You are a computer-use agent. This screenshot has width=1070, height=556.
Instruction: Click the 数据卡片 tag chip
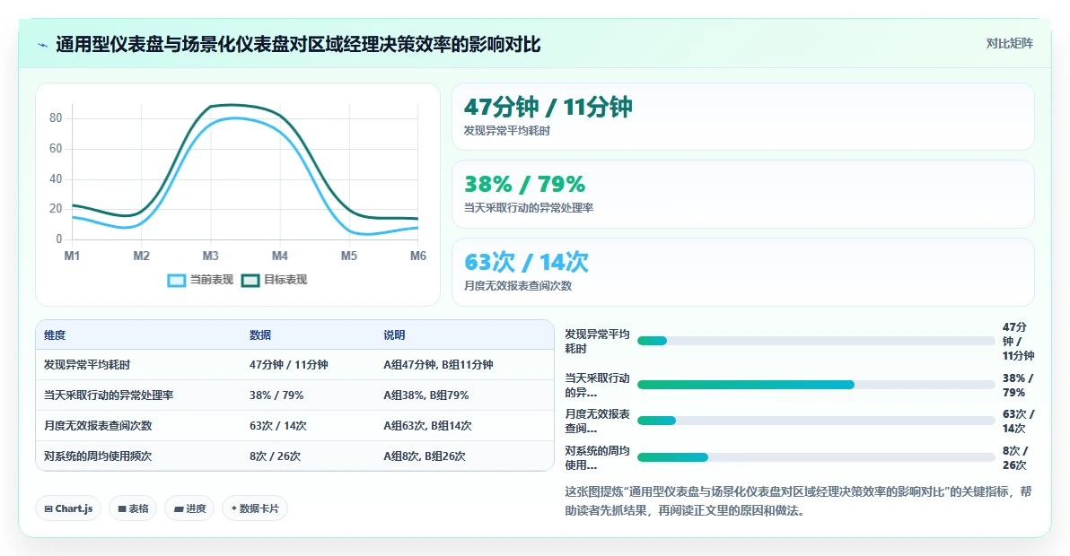point(255,508)
